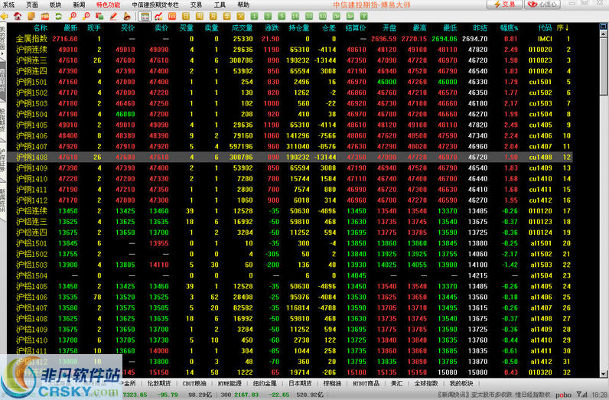The width and height of the screenshot is (609, 400).
Task: Switch to quote table view icon
Action: (145, 16)
